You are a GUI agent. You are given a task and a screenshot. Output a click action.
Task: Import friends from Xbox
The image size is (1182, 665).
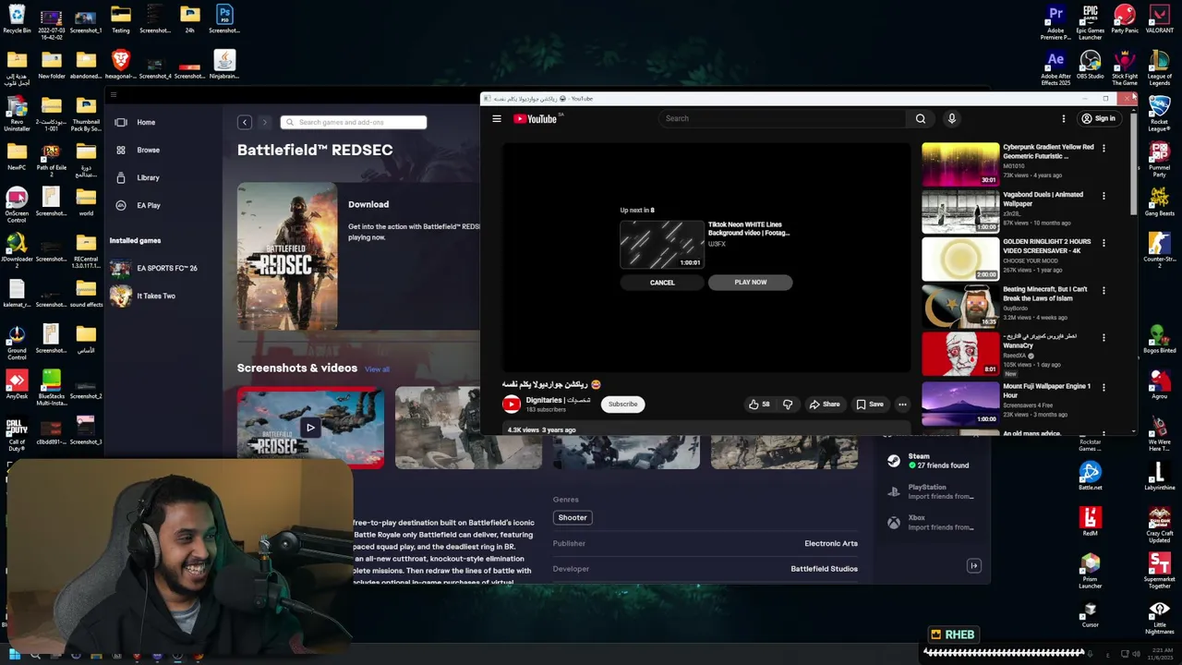tap(930, 523)
